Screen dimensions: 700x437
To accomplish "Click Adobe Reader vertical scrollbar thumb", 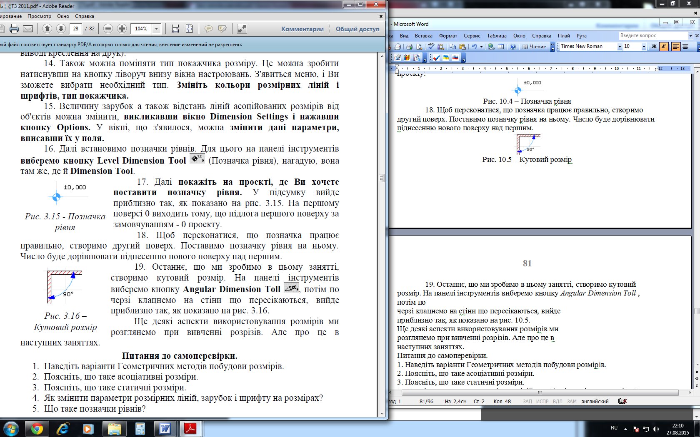I will 381,178.
